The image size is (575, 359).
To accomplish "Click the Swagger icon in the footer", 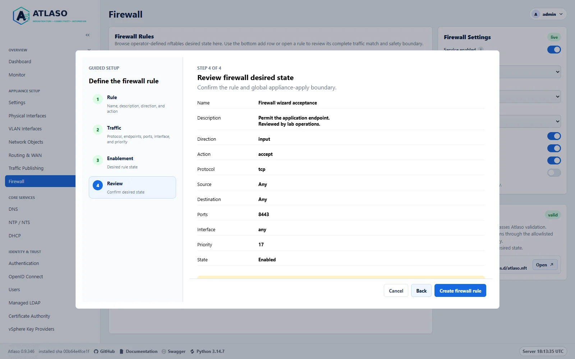I will point(164,351).
